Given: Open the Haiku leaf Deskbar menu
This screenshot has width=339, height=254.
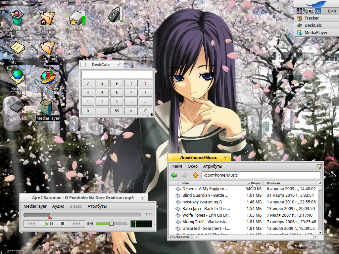Looking at the screenshot, I should pyautogui.click(x=316, y=4).
